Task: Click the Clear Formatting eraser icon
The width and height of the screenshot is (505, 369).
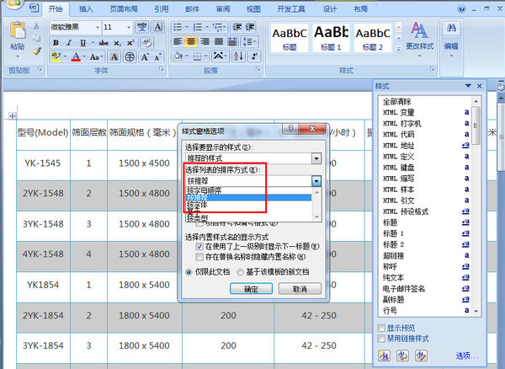Action: [146, 42]
